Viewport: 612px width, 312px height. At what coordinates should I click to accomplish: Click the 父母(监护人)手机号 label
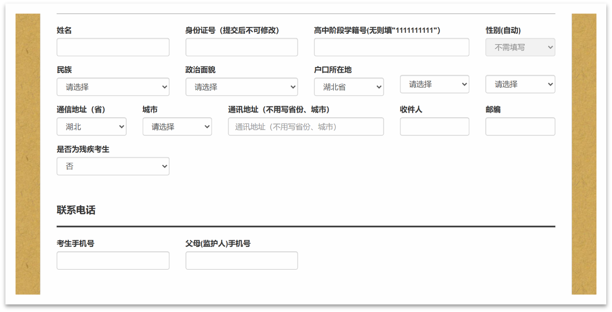coord(218,244)
